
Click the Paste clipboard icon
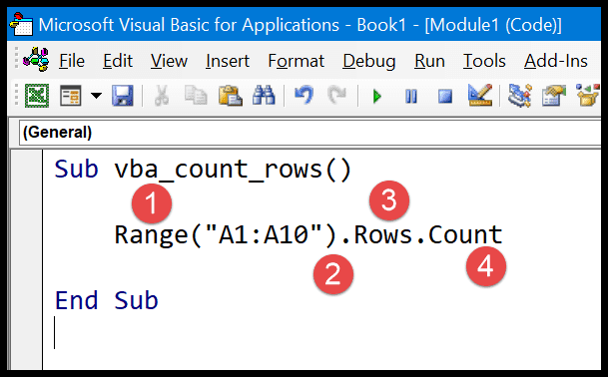(230, 96)
